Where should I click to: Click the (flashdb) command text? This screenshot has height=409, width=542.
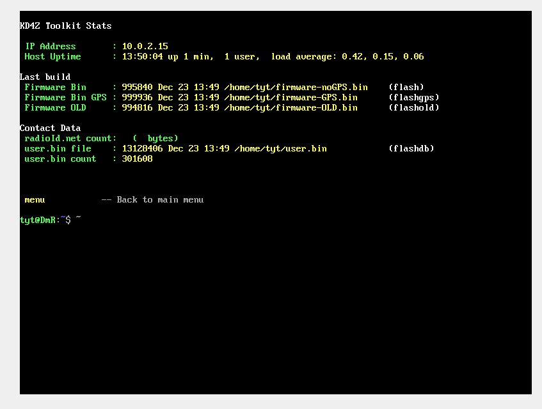click(x=411, y=149)
